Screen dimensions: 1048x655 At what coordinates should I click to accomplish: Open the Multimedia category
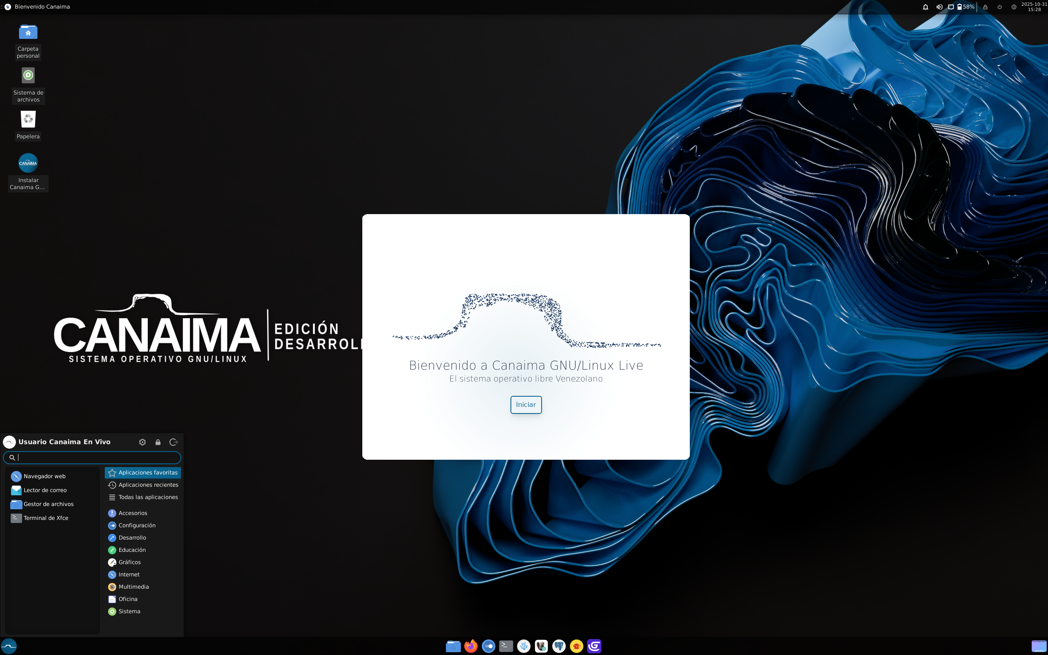coord(142,587)
